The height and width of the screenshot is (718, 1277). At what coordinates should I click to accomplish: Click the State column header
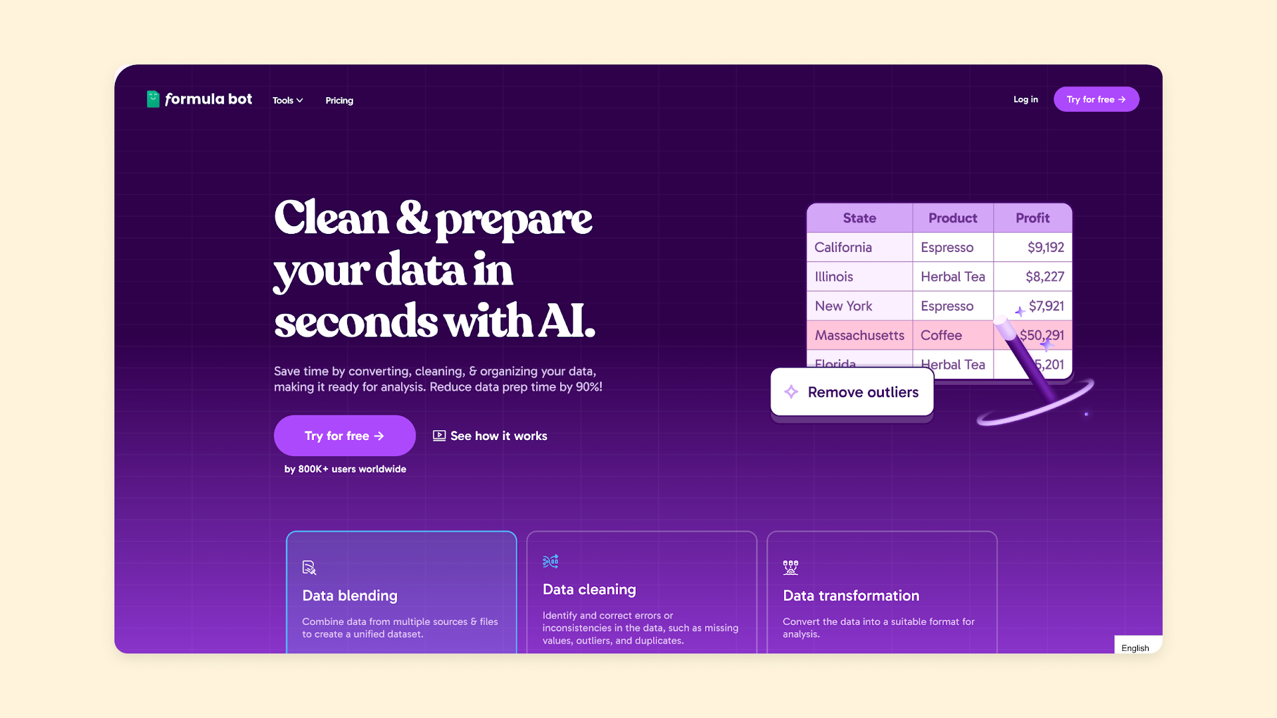tap(859, 218)
